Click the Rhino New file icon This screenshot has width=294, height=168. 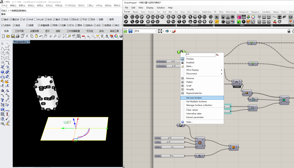[x=3, y=36]
